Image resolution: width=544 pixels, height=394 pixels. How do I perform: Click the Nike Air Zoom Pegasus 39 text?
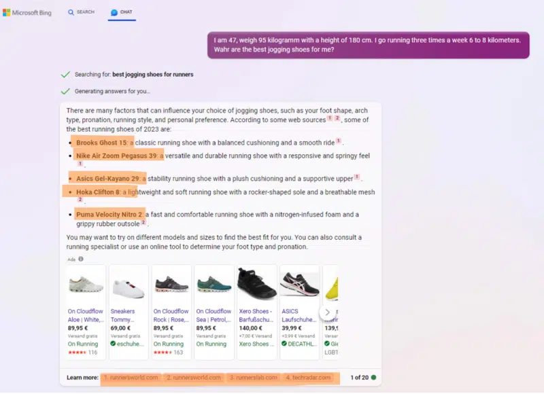(116, 156)
